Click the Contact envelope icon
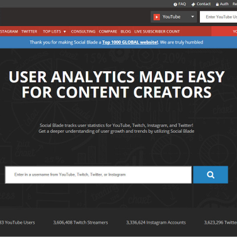Screen dimensions: 237x237 (194, 4)
